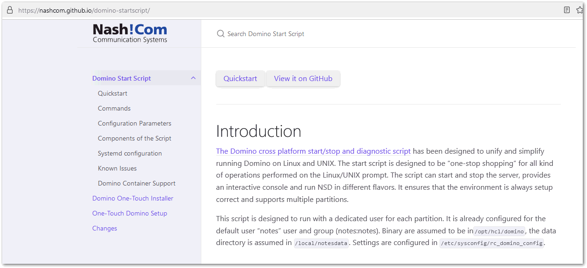Select Components of the Script
Image resolution: width=587 pixels, height=268 pixels.
134,138
